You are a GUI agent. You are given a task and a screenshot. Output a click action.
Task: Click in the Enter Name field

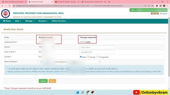click(x=97, y=47)
